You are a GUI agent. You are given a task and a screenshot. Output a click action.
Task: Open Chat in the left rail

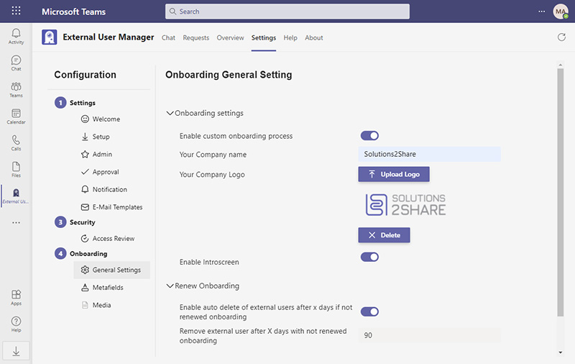point(16,63)
